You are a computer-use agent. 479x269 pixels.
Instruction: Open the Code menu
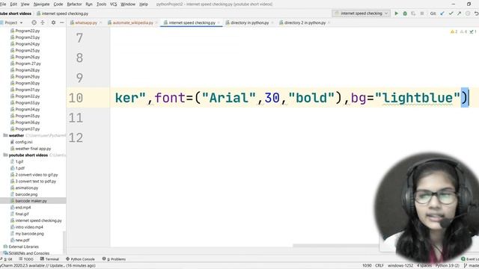tap(58, 4)
